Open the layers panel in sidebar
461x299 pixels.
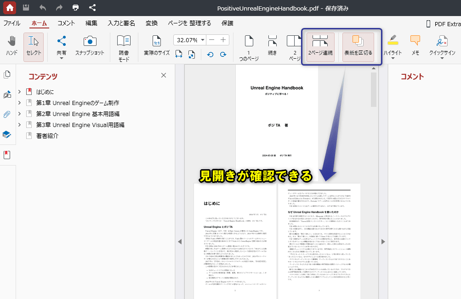click(x=7, y=134)
